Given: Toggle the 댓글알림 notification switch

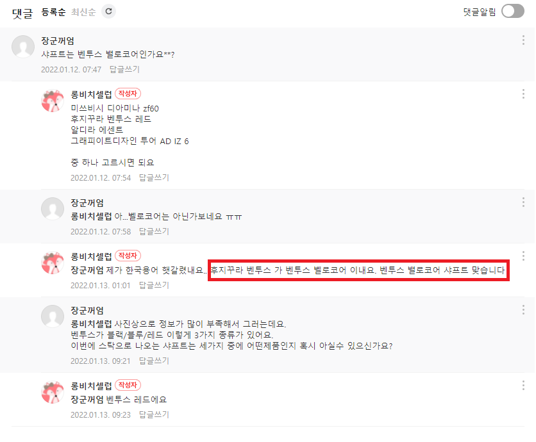Looking at the screenshot, I should (513, 11).
